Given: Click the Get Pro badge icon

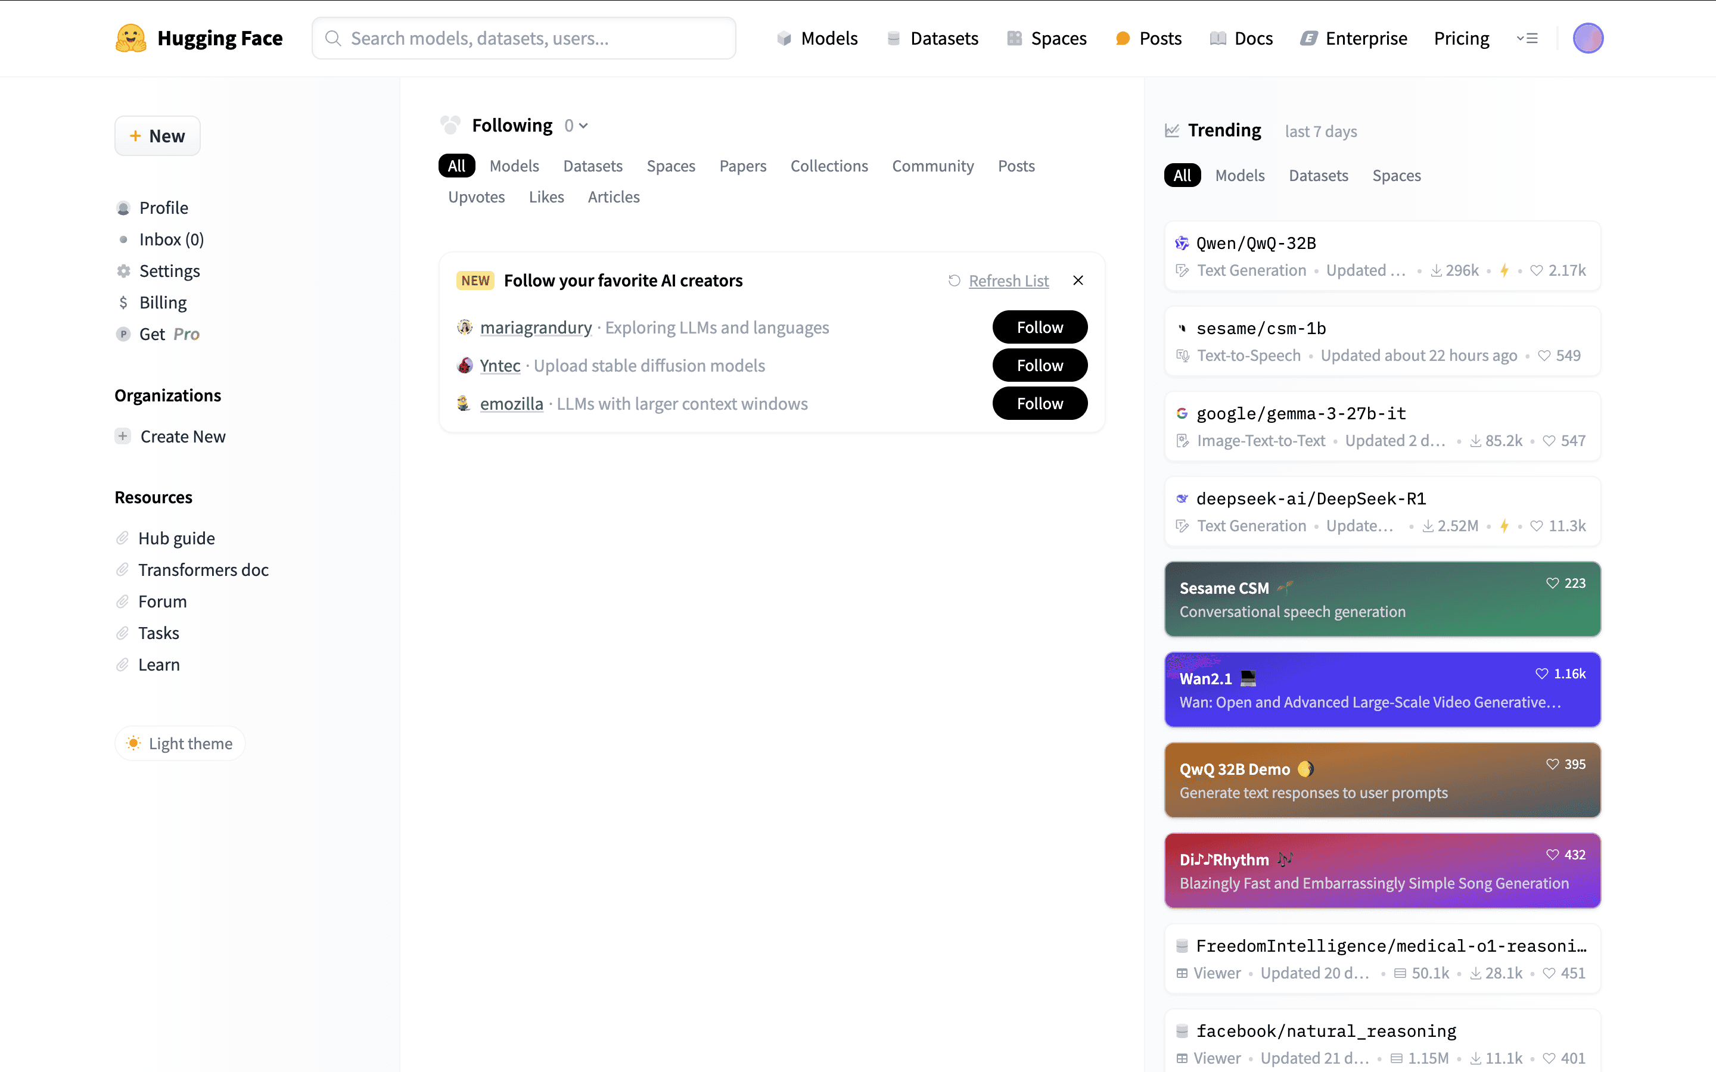Looking at the screenshot, I should [x=123, y=334].
